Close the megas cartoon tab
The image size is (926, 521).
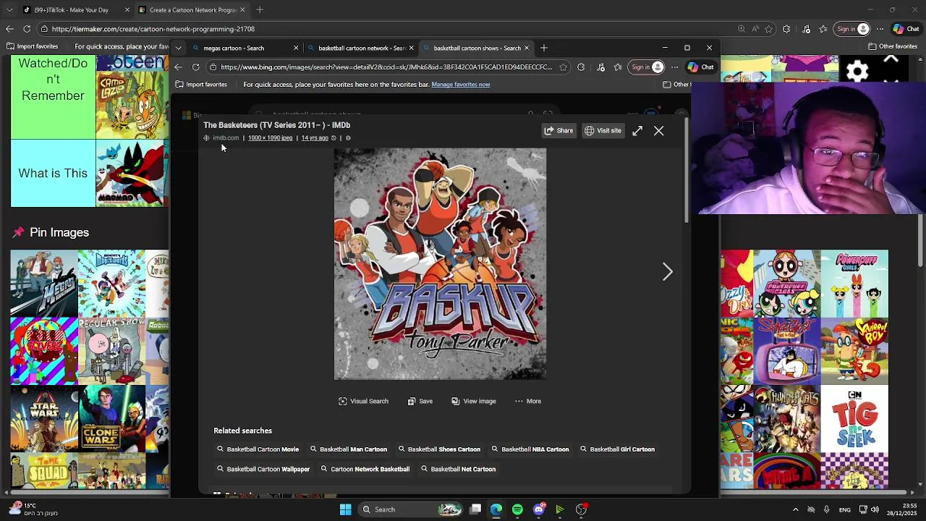(295, 48)
